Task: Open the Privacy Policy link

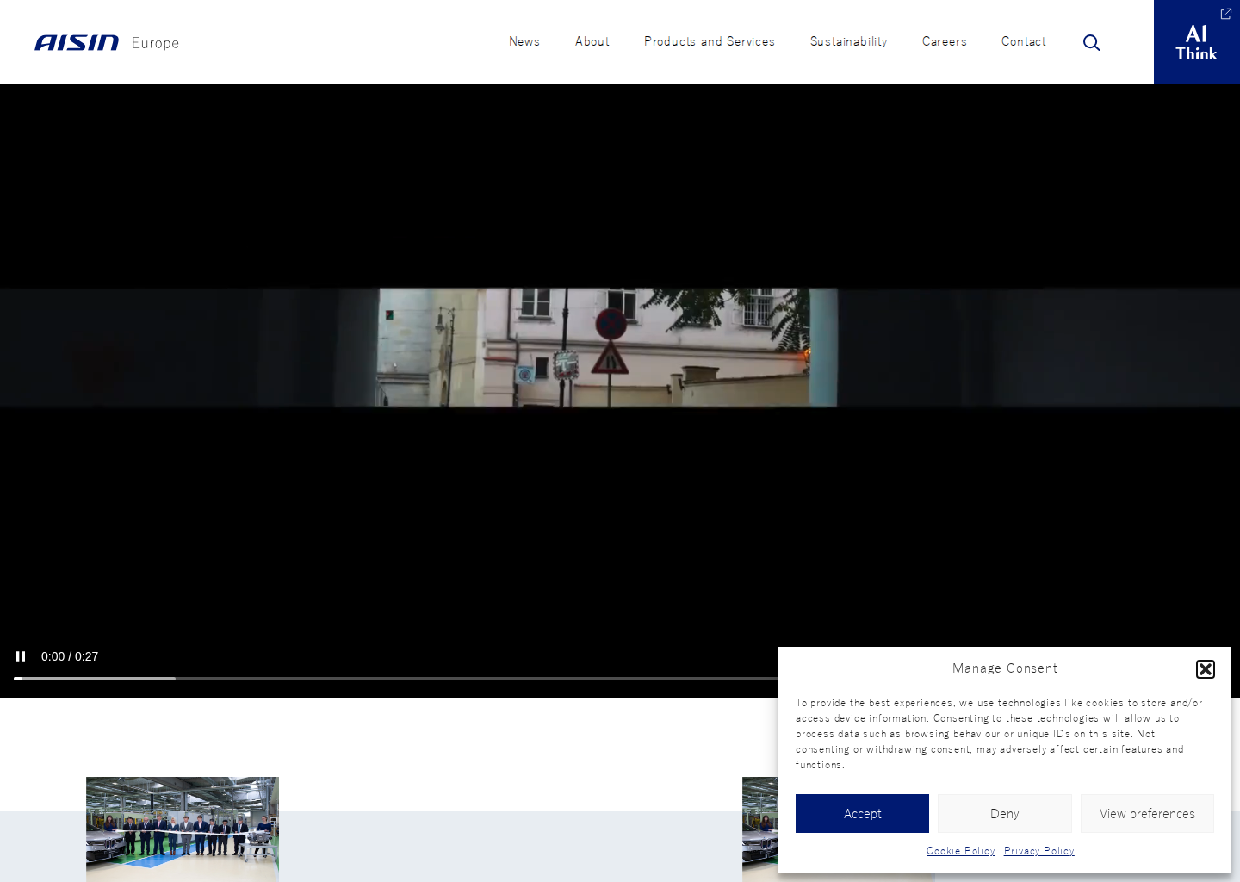Action: pyautogui.click(x=1039, y=851)
